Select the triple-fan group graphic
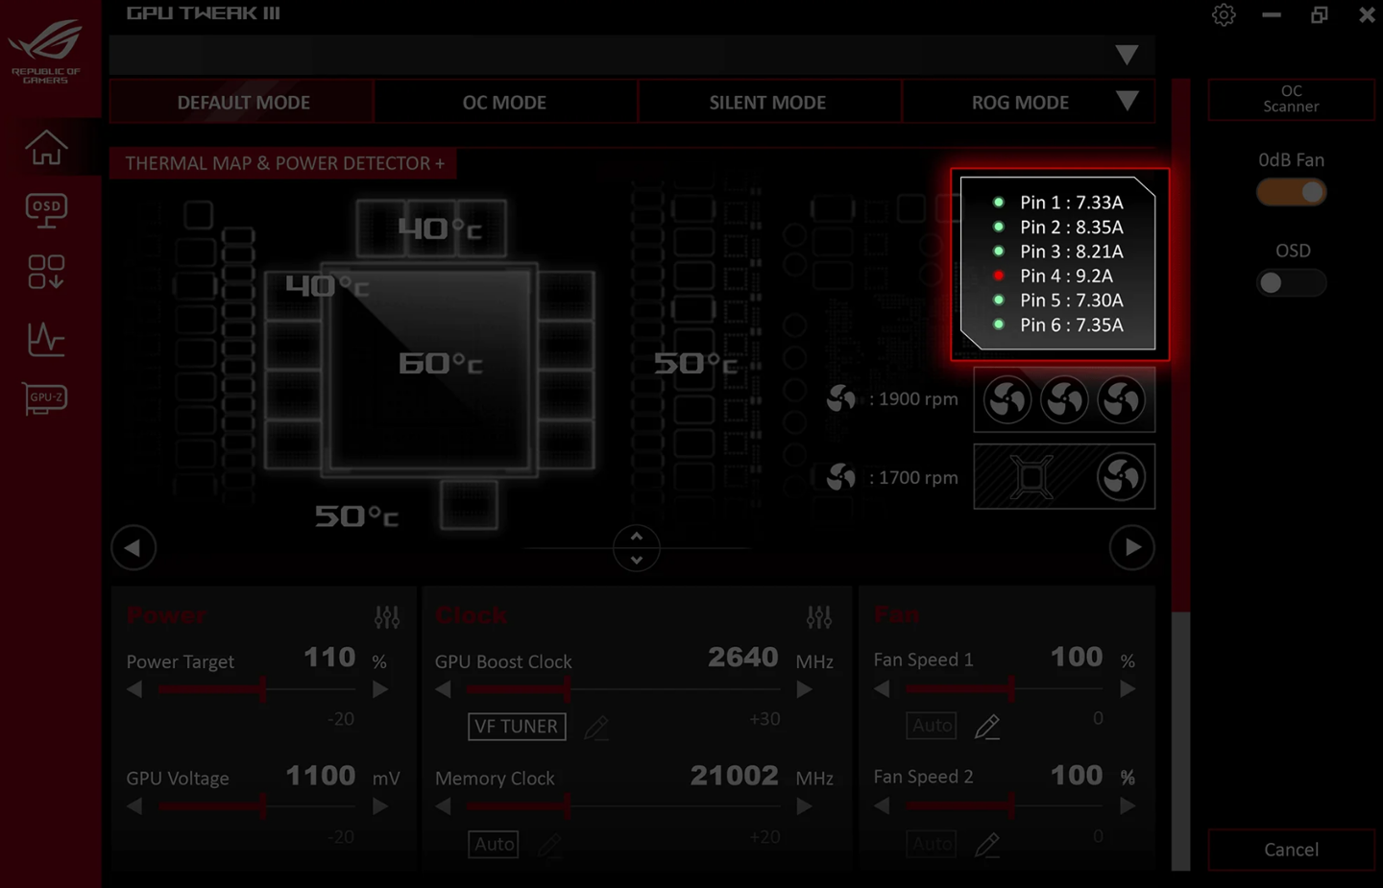 pos(1064,399)
